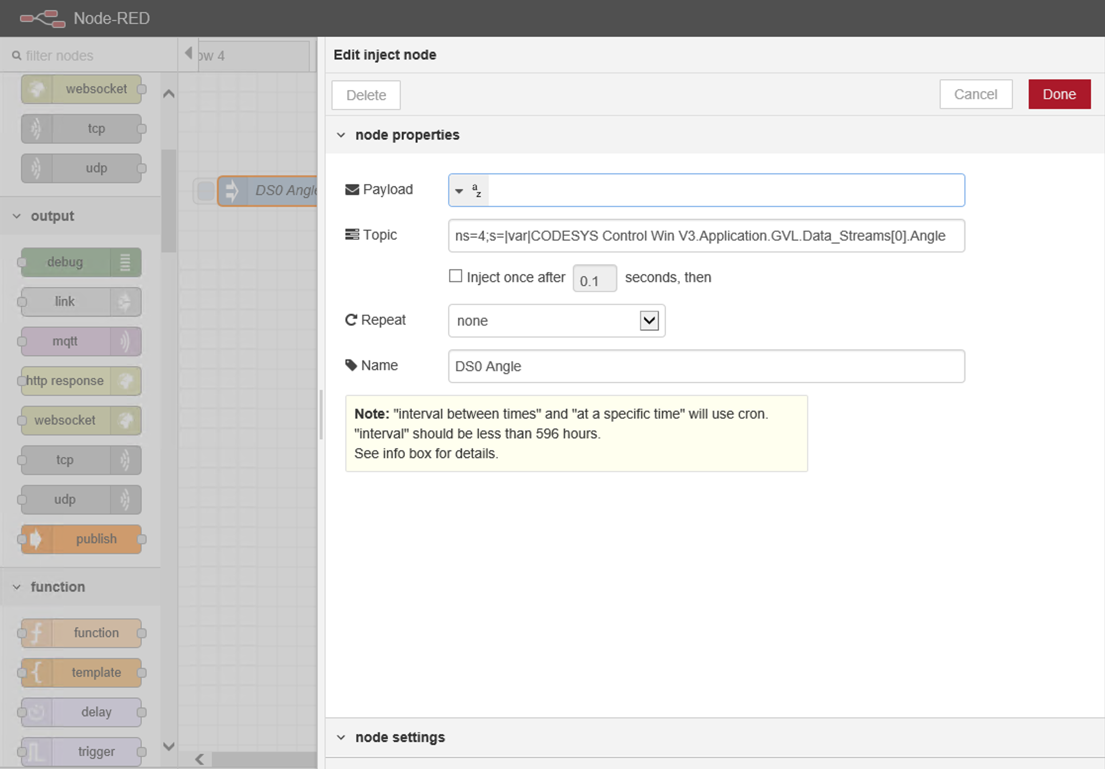Click the template node curly-brace icon
Screen dimensions: 1105x769
pyautogui.click(x=37, y=673)
